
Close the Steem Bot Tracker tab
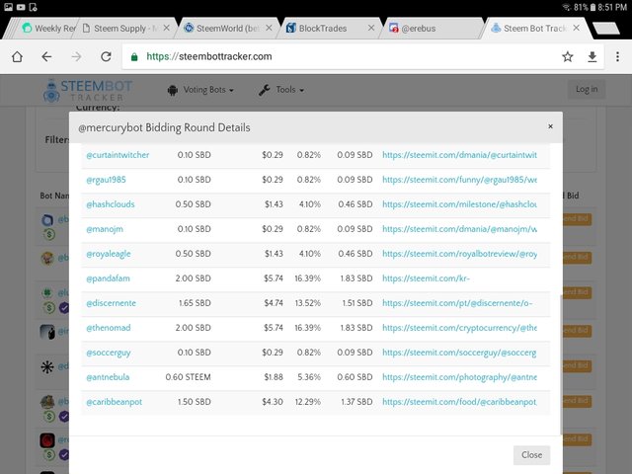[577, 28]
